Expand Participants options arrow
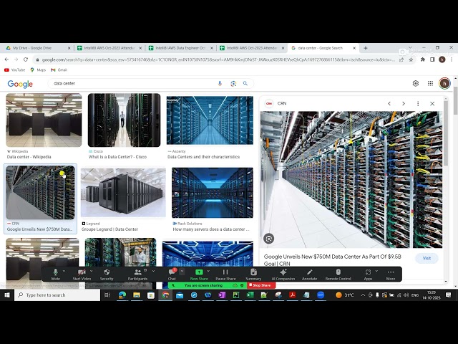Image resolution: width=458 pixels, height=344 pixels. (x=153, y=271)
